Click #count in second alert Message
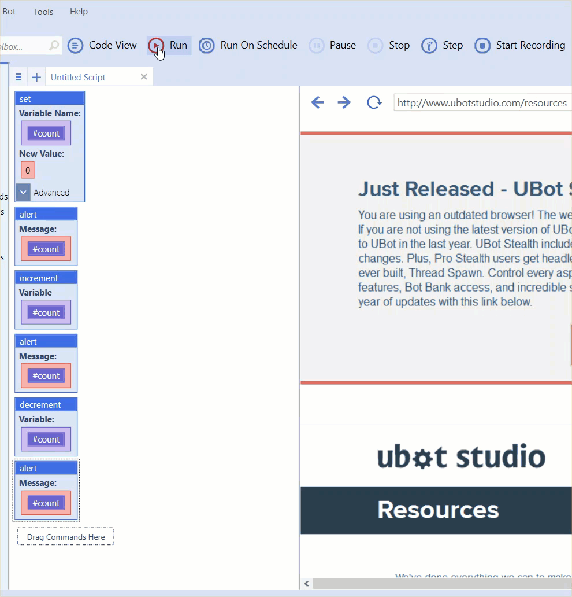572x597 pixels. 46,376
